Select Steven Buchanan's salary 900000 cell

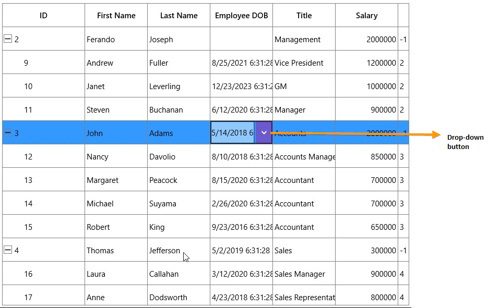coord(366,109)
